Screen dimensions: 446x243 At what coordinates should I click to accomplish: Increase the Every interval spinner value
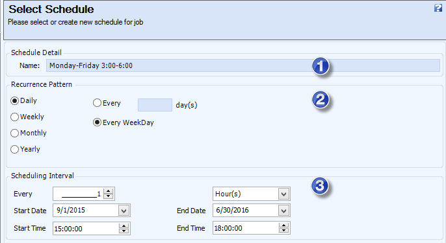[108, 191]
